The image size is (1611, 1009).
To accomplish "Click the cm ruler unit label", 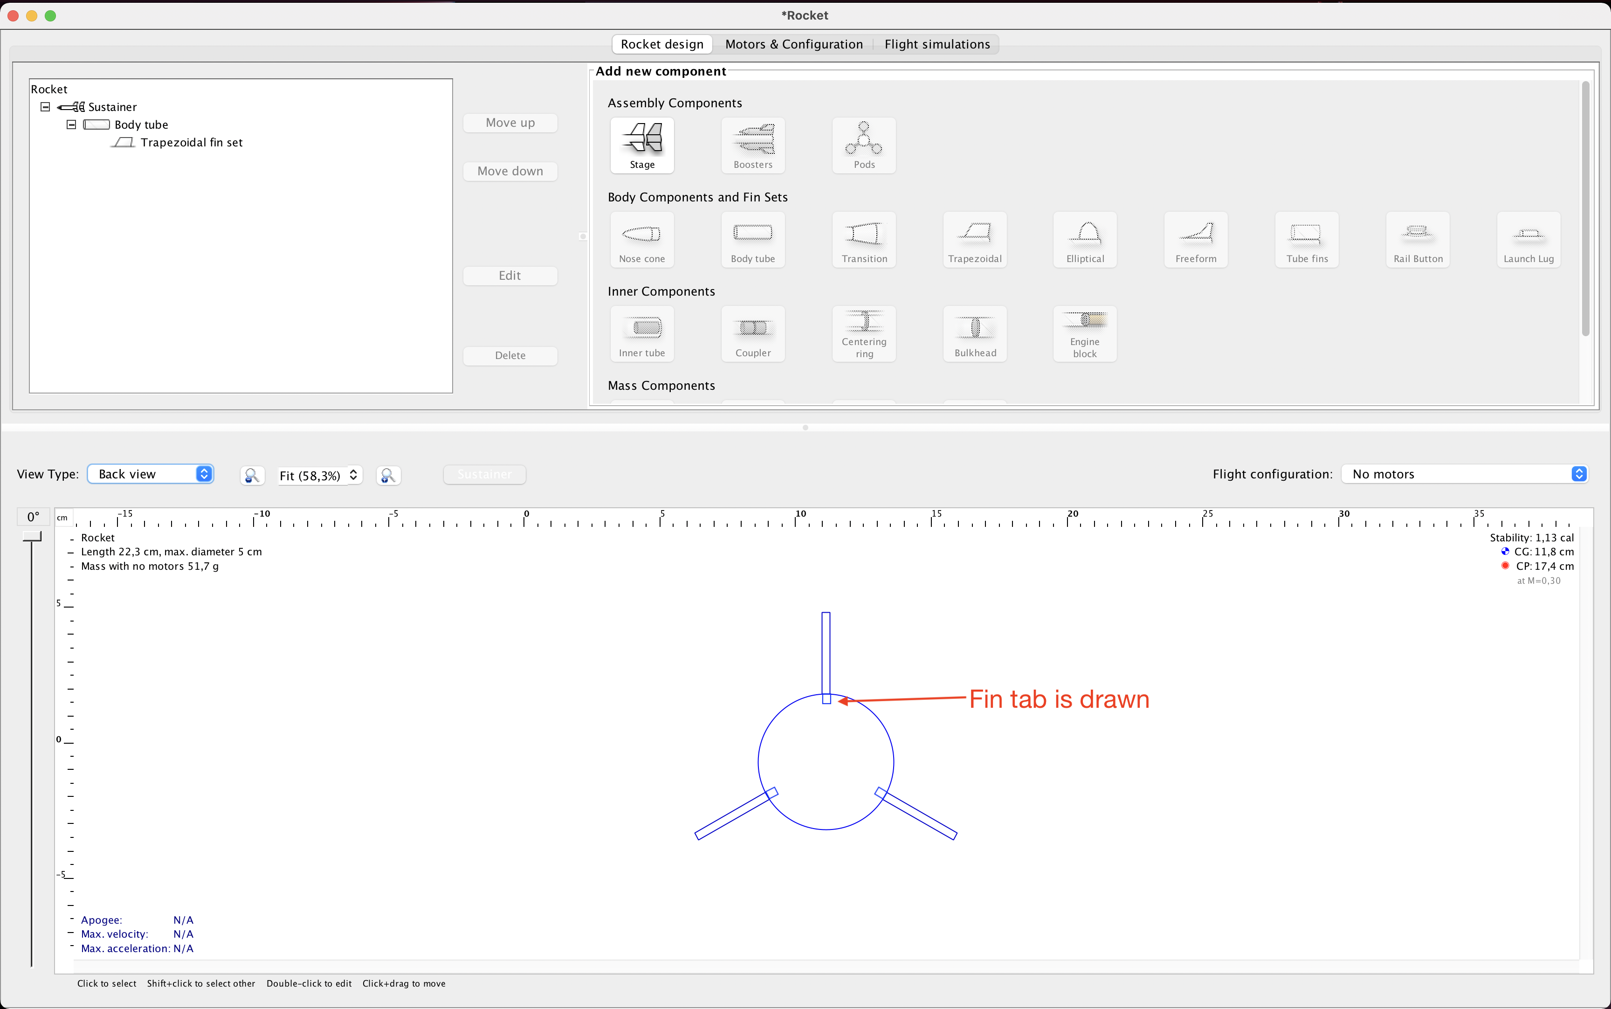I will pyautogui.click(x=62, y=518).
